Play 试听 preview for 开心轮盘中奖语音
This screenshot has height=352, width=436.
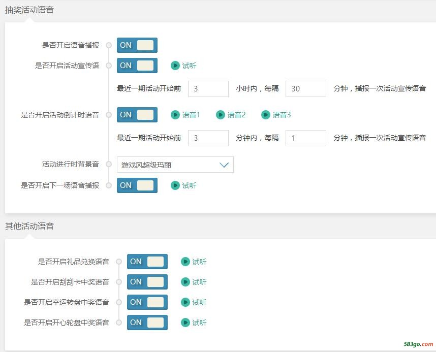point(194,323)
